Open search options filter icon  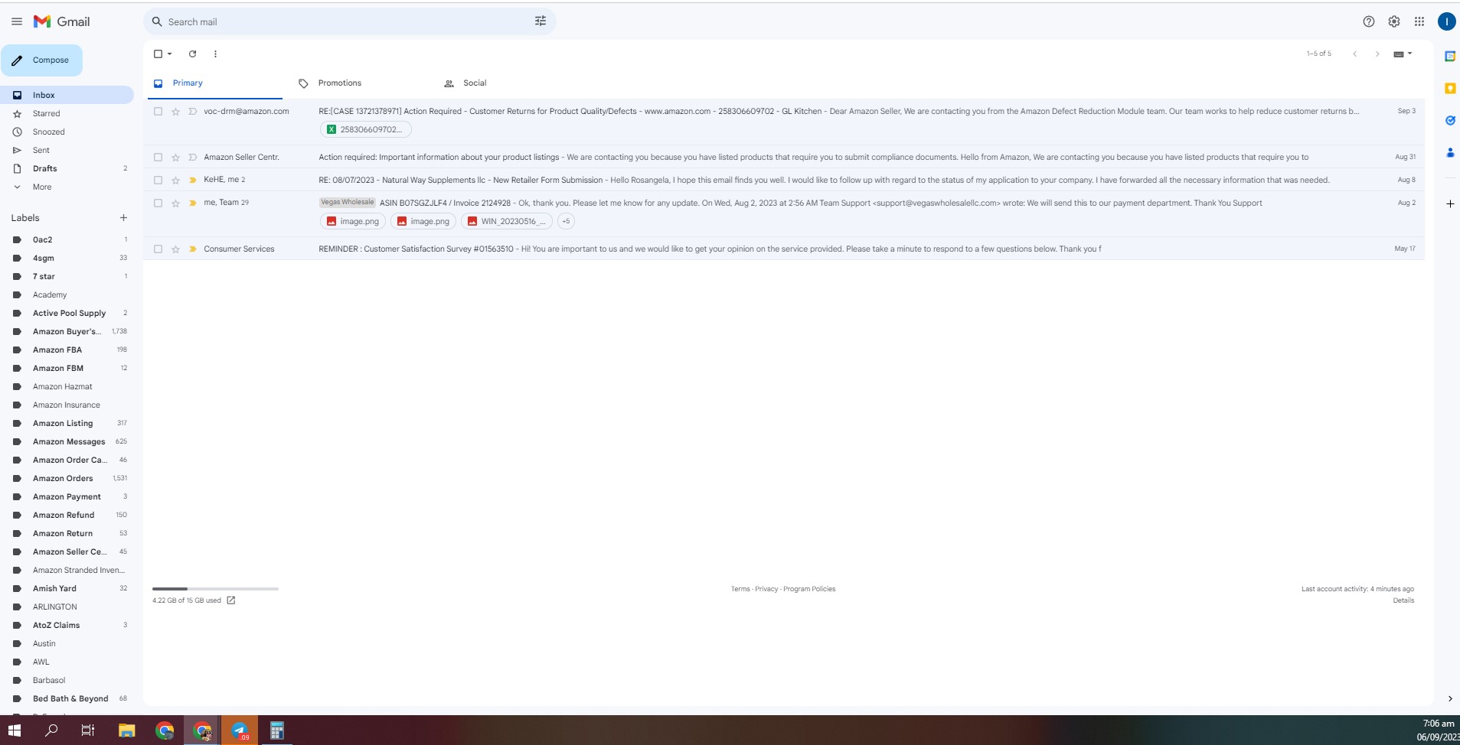[541, 21]
